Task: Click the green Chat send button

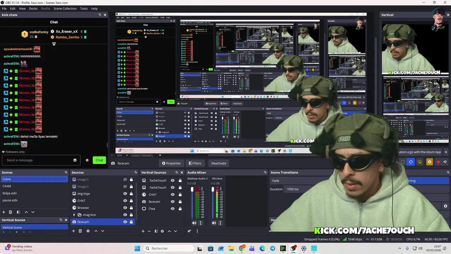Action: (99, 160)
